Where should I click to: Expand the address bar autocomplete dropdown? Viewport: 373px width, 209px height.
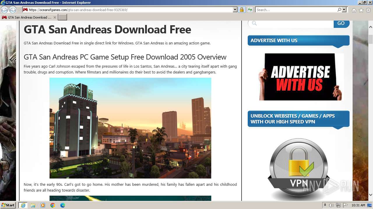coord(235,10)
